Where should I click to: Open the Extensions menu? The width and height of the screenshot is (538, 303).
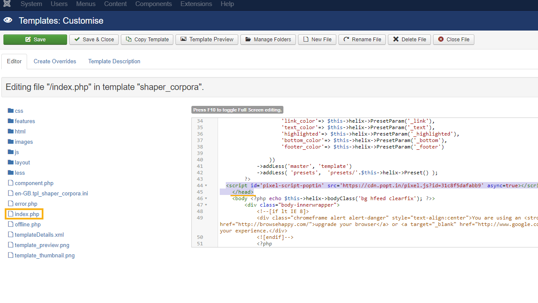tap(196, 4)
